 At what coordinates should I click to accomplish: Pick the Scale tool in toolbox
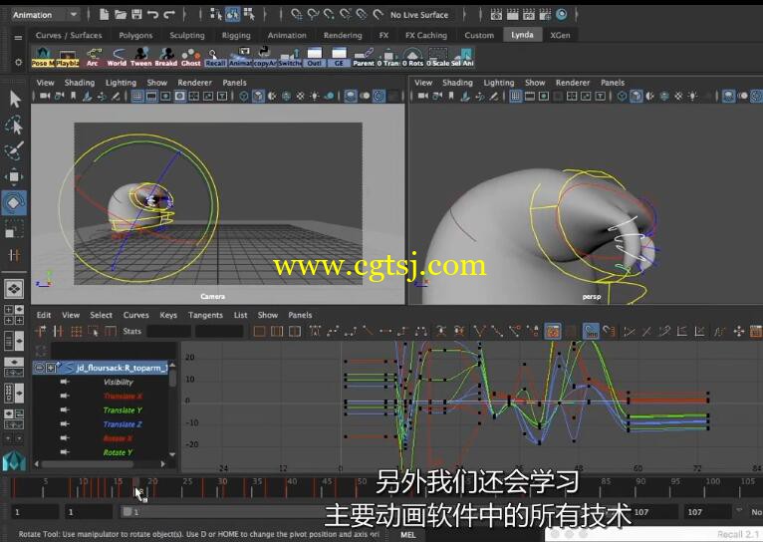[x=14, y=229]
